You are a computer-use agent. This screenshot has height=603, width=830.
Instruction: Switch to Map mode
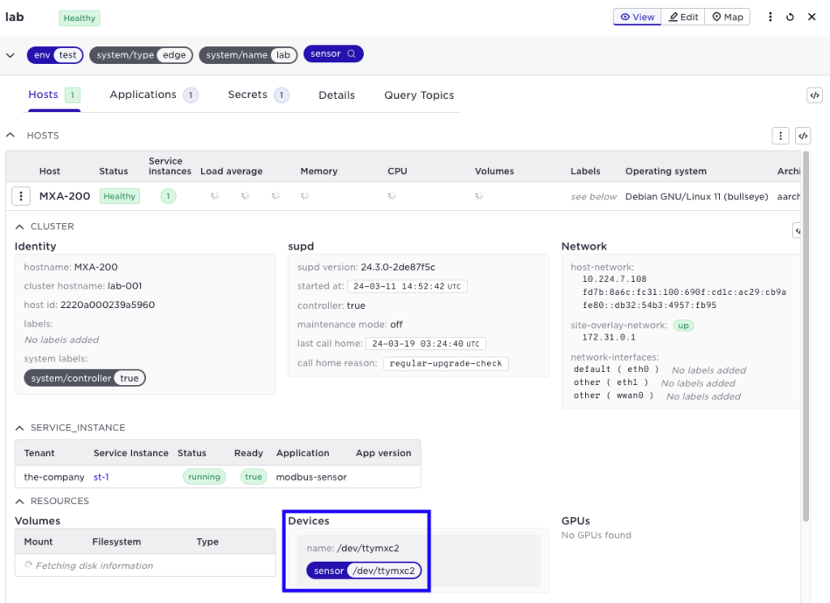pyautogui.click(x=727, y=17)
